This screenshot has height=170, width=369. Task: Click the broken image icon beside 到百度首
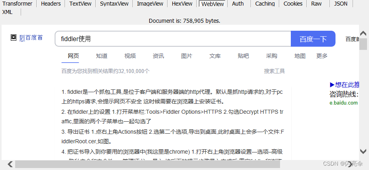click(x=14, y=38)
